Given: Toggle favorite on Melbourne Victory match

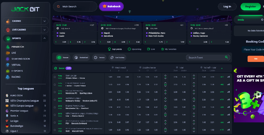Looking at the screenshot, I should click(55, 100).
